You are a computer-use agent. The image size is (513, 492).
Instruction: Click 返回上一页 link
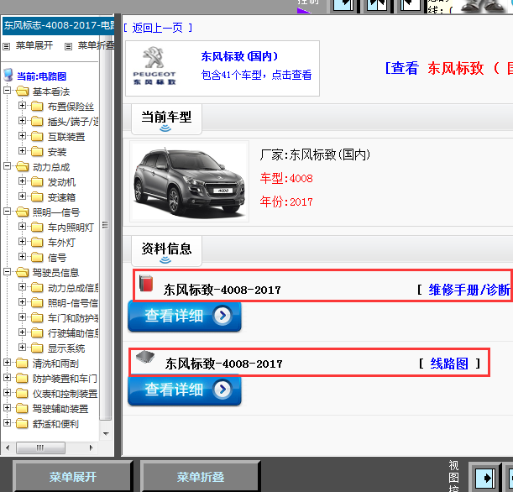(158, 29)
